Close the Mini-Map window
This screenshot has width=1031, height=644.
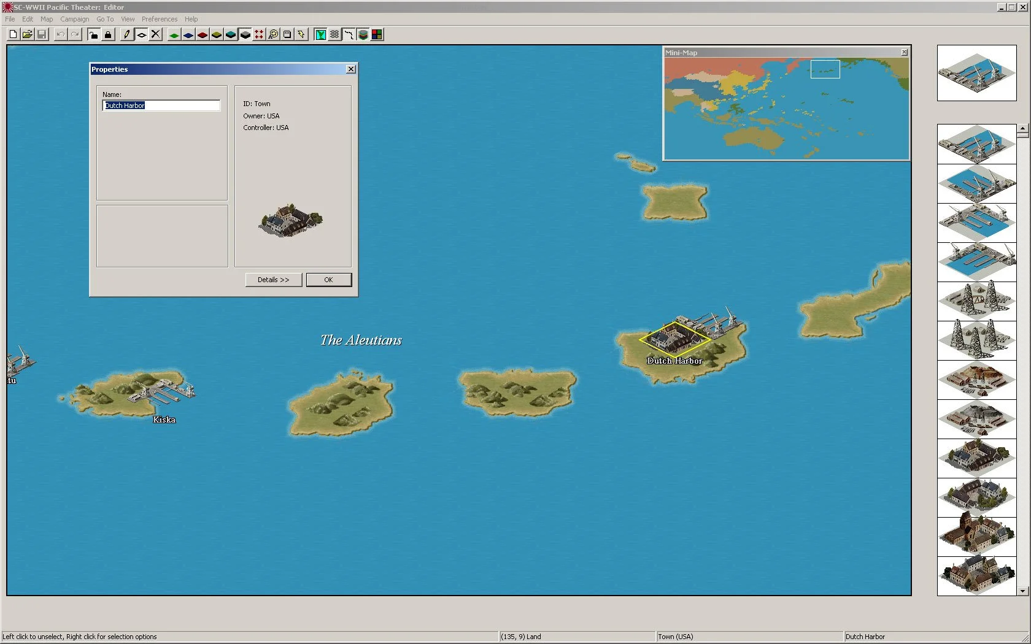click(905, 53)
